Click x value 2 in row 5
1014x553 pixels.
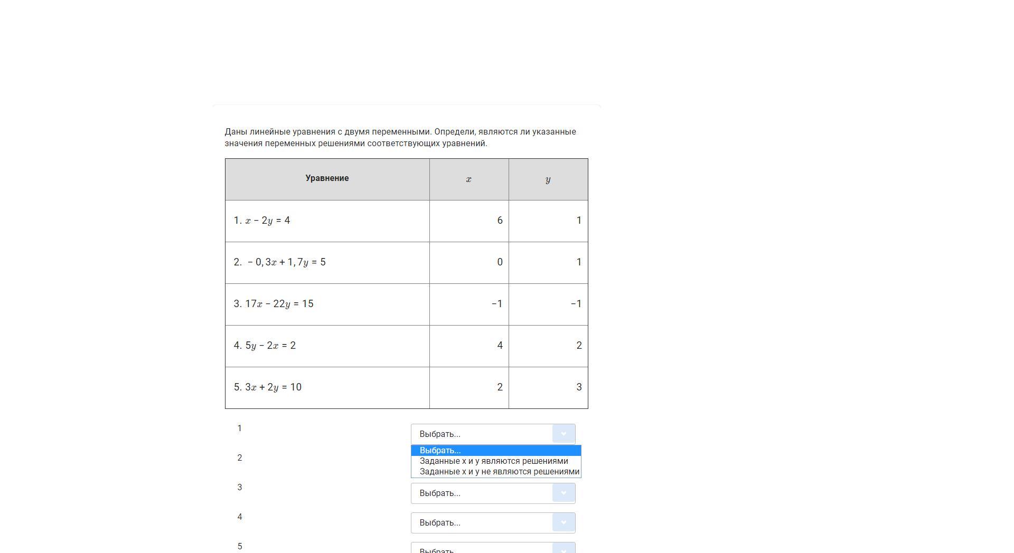469,387
